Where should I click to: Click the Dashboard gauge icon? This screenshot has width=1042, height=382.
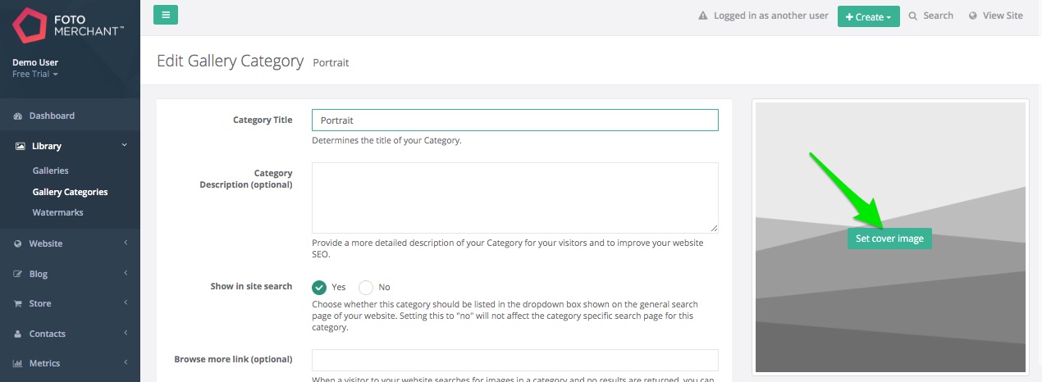[18, 116]
